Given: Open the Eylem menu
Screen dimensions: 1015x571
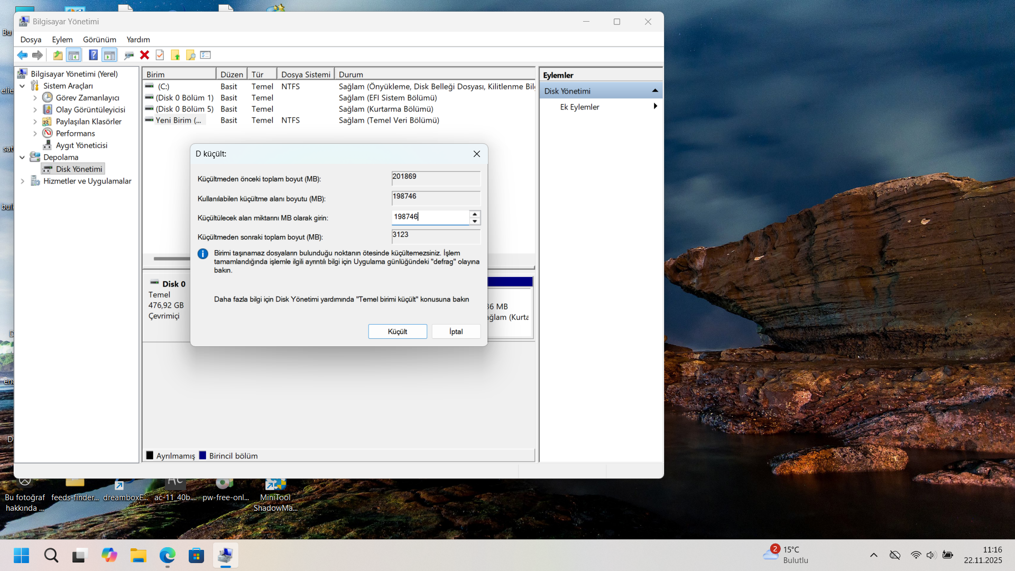Looking at the screenshot, I should [x=62, y=40].
